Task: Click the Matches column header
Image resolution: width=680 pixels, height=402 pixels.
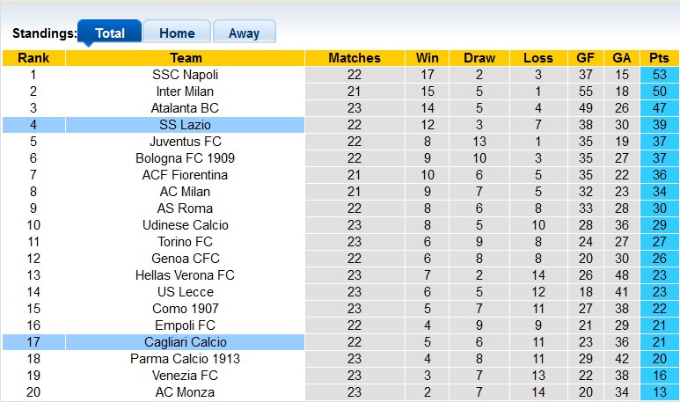Action: click(355, 58)
